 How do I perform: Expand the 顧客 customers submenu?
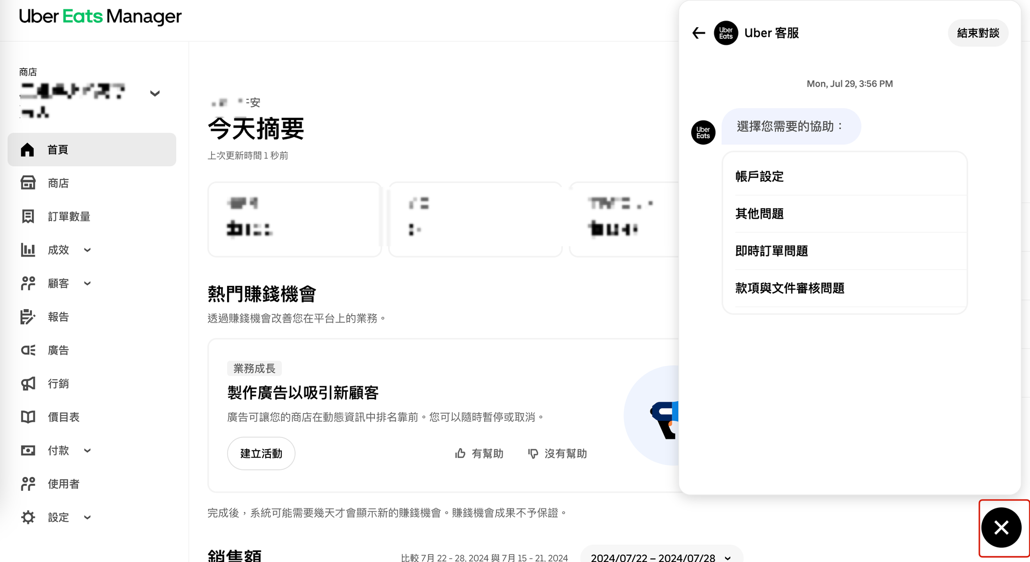click(x=87, y=283)
